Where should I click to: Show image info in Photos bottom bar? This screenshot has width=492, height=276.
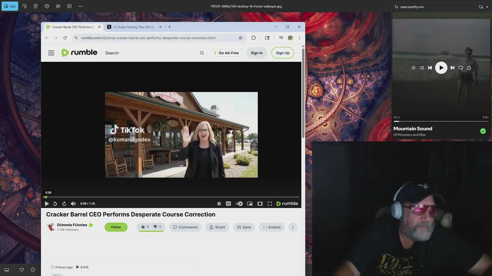pyautogui.click(x=33, y=270)
